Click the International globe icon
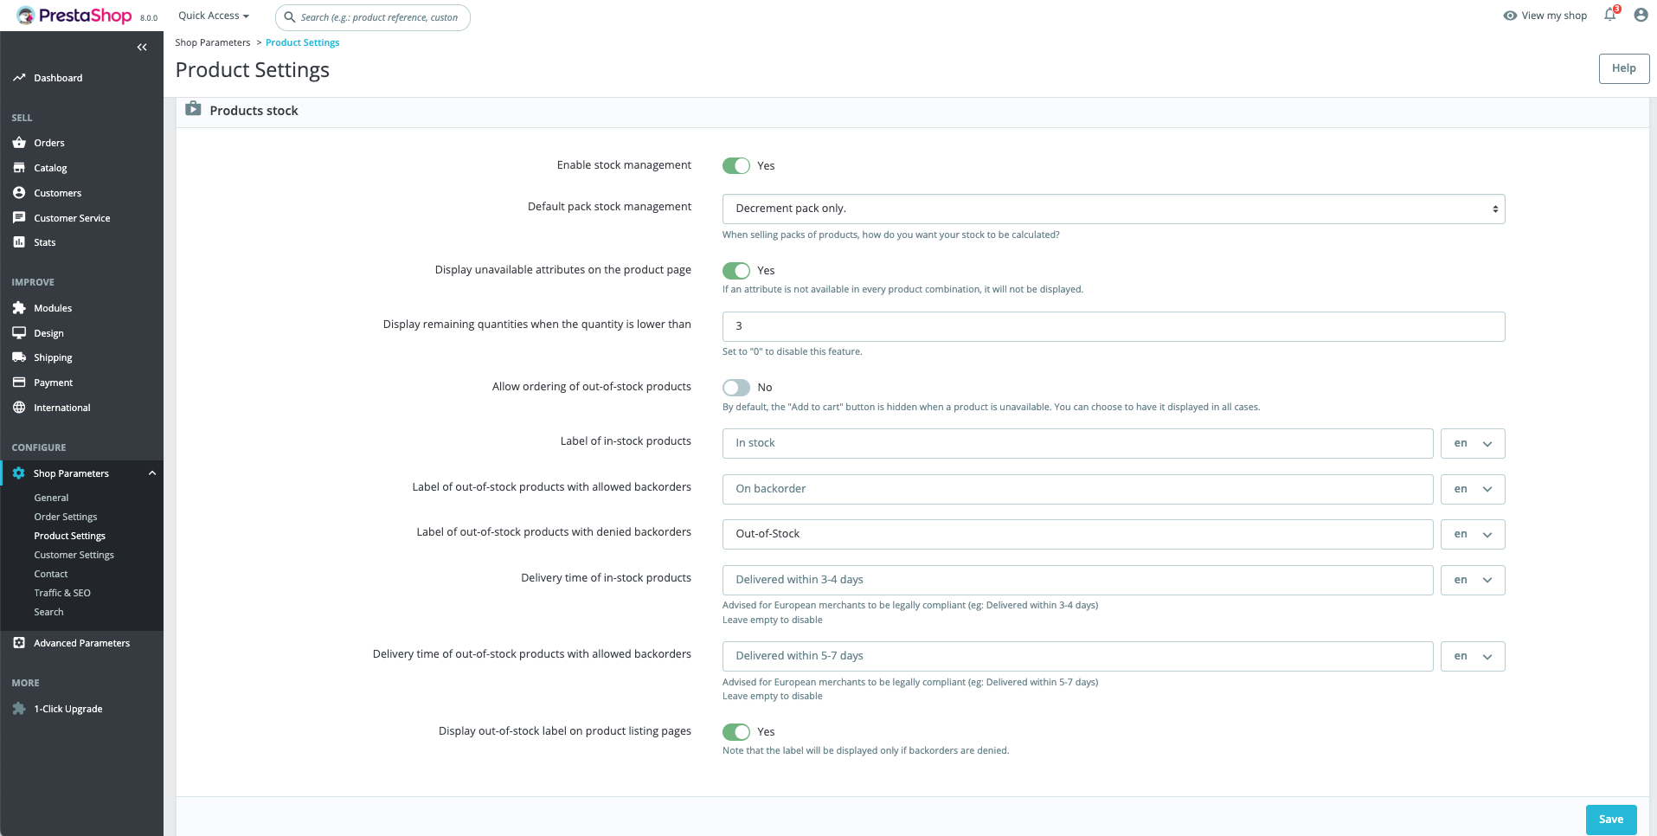The width and height of the screenshot is (1657, 836). [x=19, y=408]
